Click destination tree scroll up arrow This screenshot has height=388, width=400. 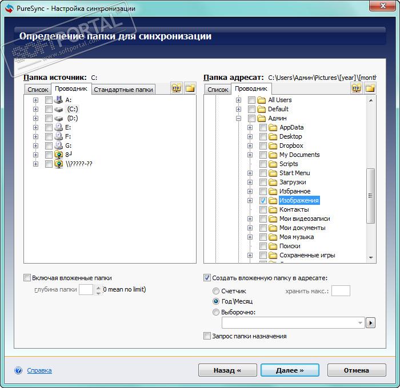371,100
